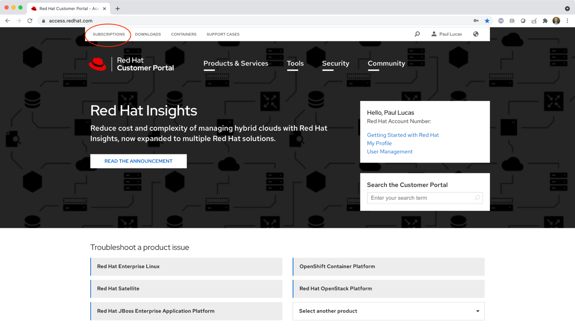575x331 pixels.
Task: Click the search icon inside portal search box
Action: tap(477, 198)
